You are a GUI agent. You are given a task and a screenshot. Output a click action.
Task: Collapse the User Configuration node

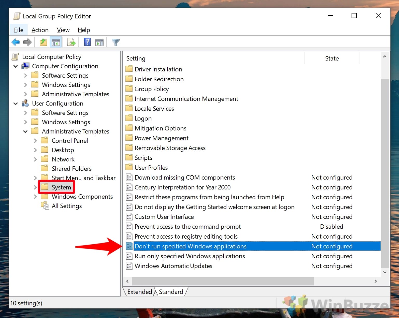[x=16, y=103]
